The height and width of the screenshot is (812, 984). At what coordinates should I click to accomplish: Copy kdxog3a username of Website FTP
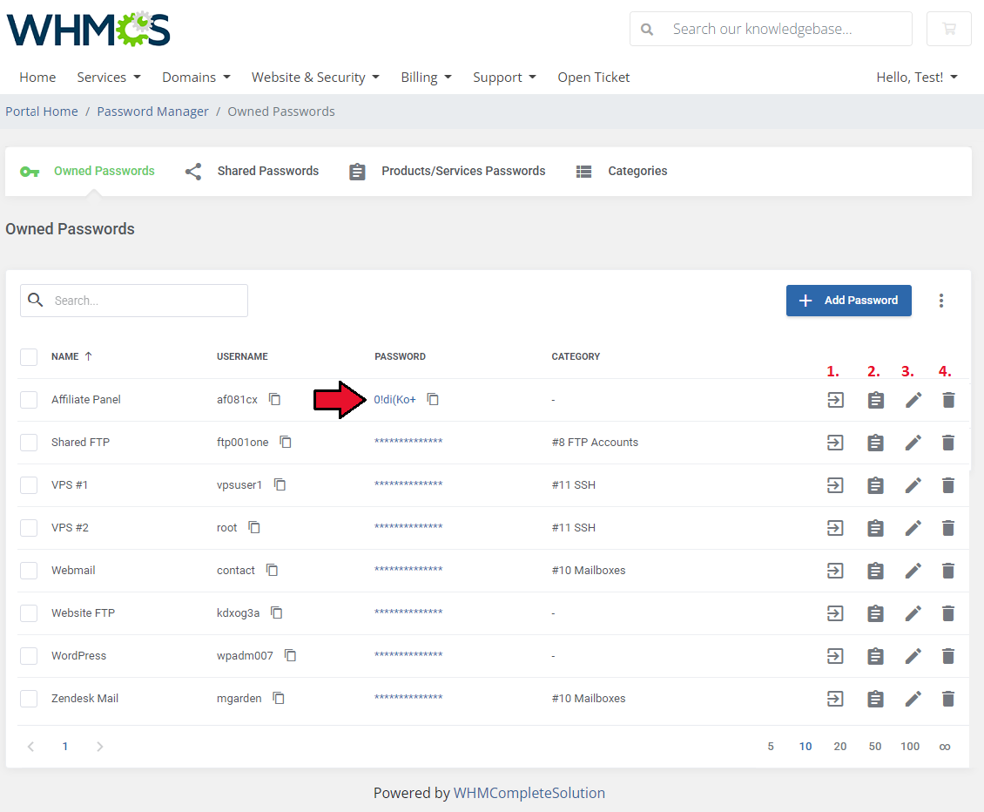pos(277,613)
